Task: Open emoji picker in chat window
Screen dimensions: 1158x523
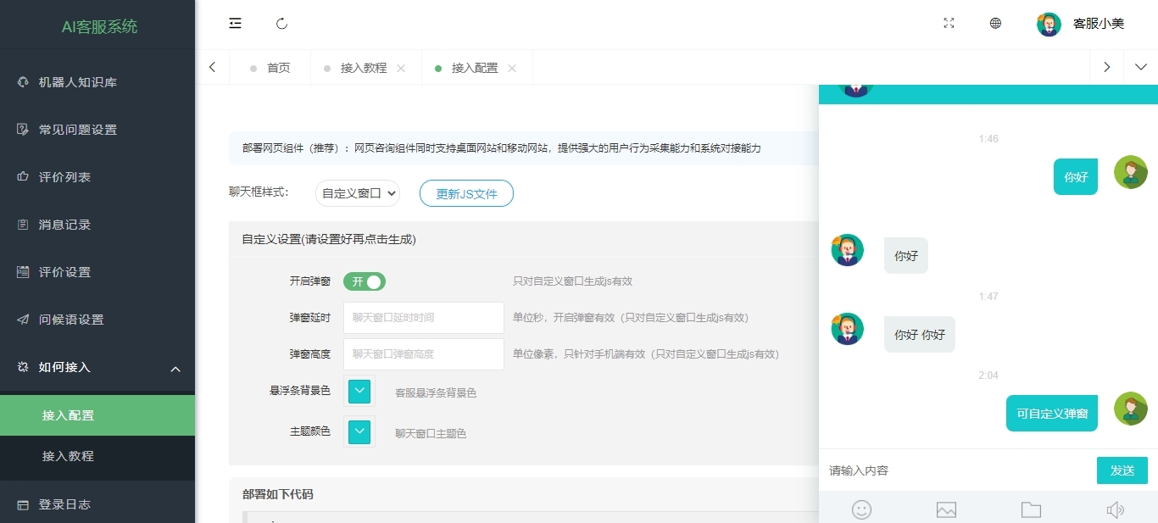Action: [861, 509]
